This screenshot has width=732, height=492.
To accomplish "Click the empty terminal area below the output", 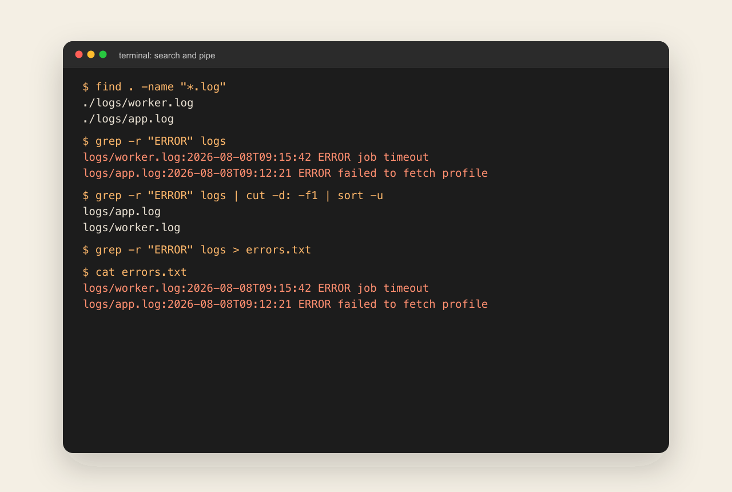I will [x=366, y=380].
